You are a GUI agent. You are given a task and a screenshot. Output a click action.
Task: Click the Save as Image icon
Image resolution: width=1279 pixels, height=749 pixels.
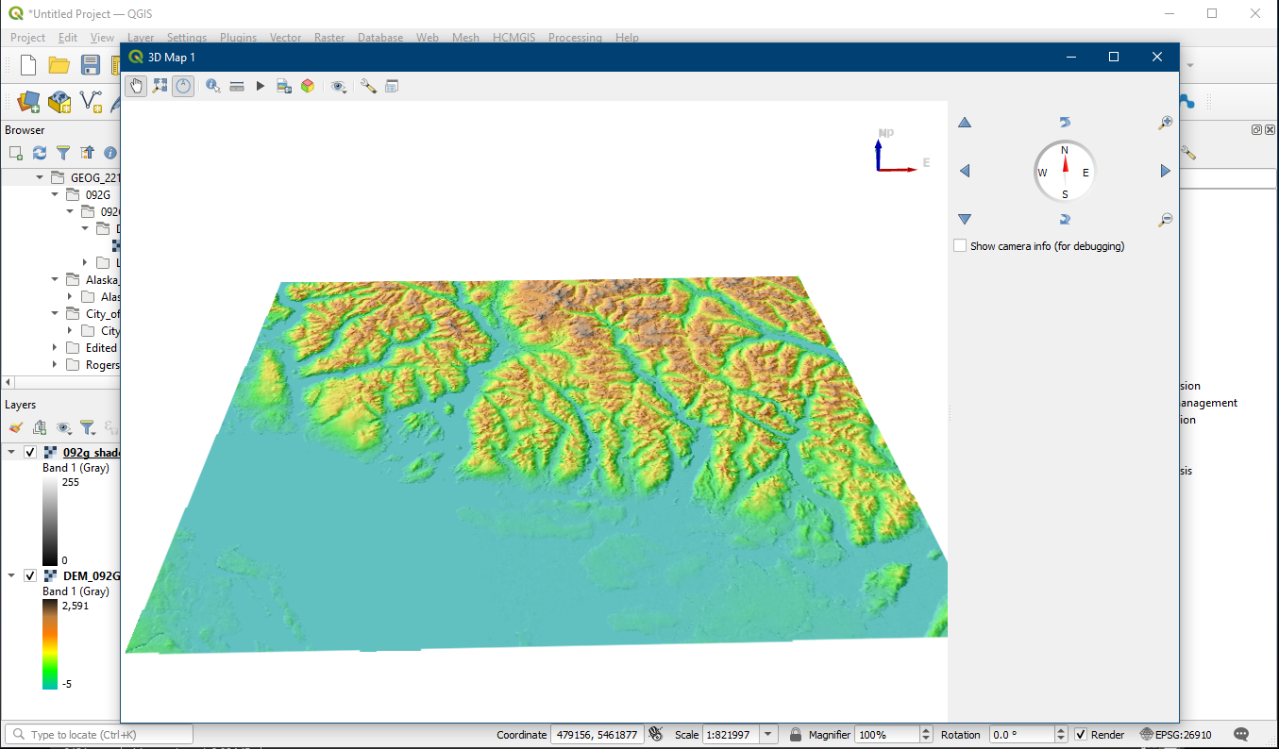pyautogui.click(x=283, y=86)
